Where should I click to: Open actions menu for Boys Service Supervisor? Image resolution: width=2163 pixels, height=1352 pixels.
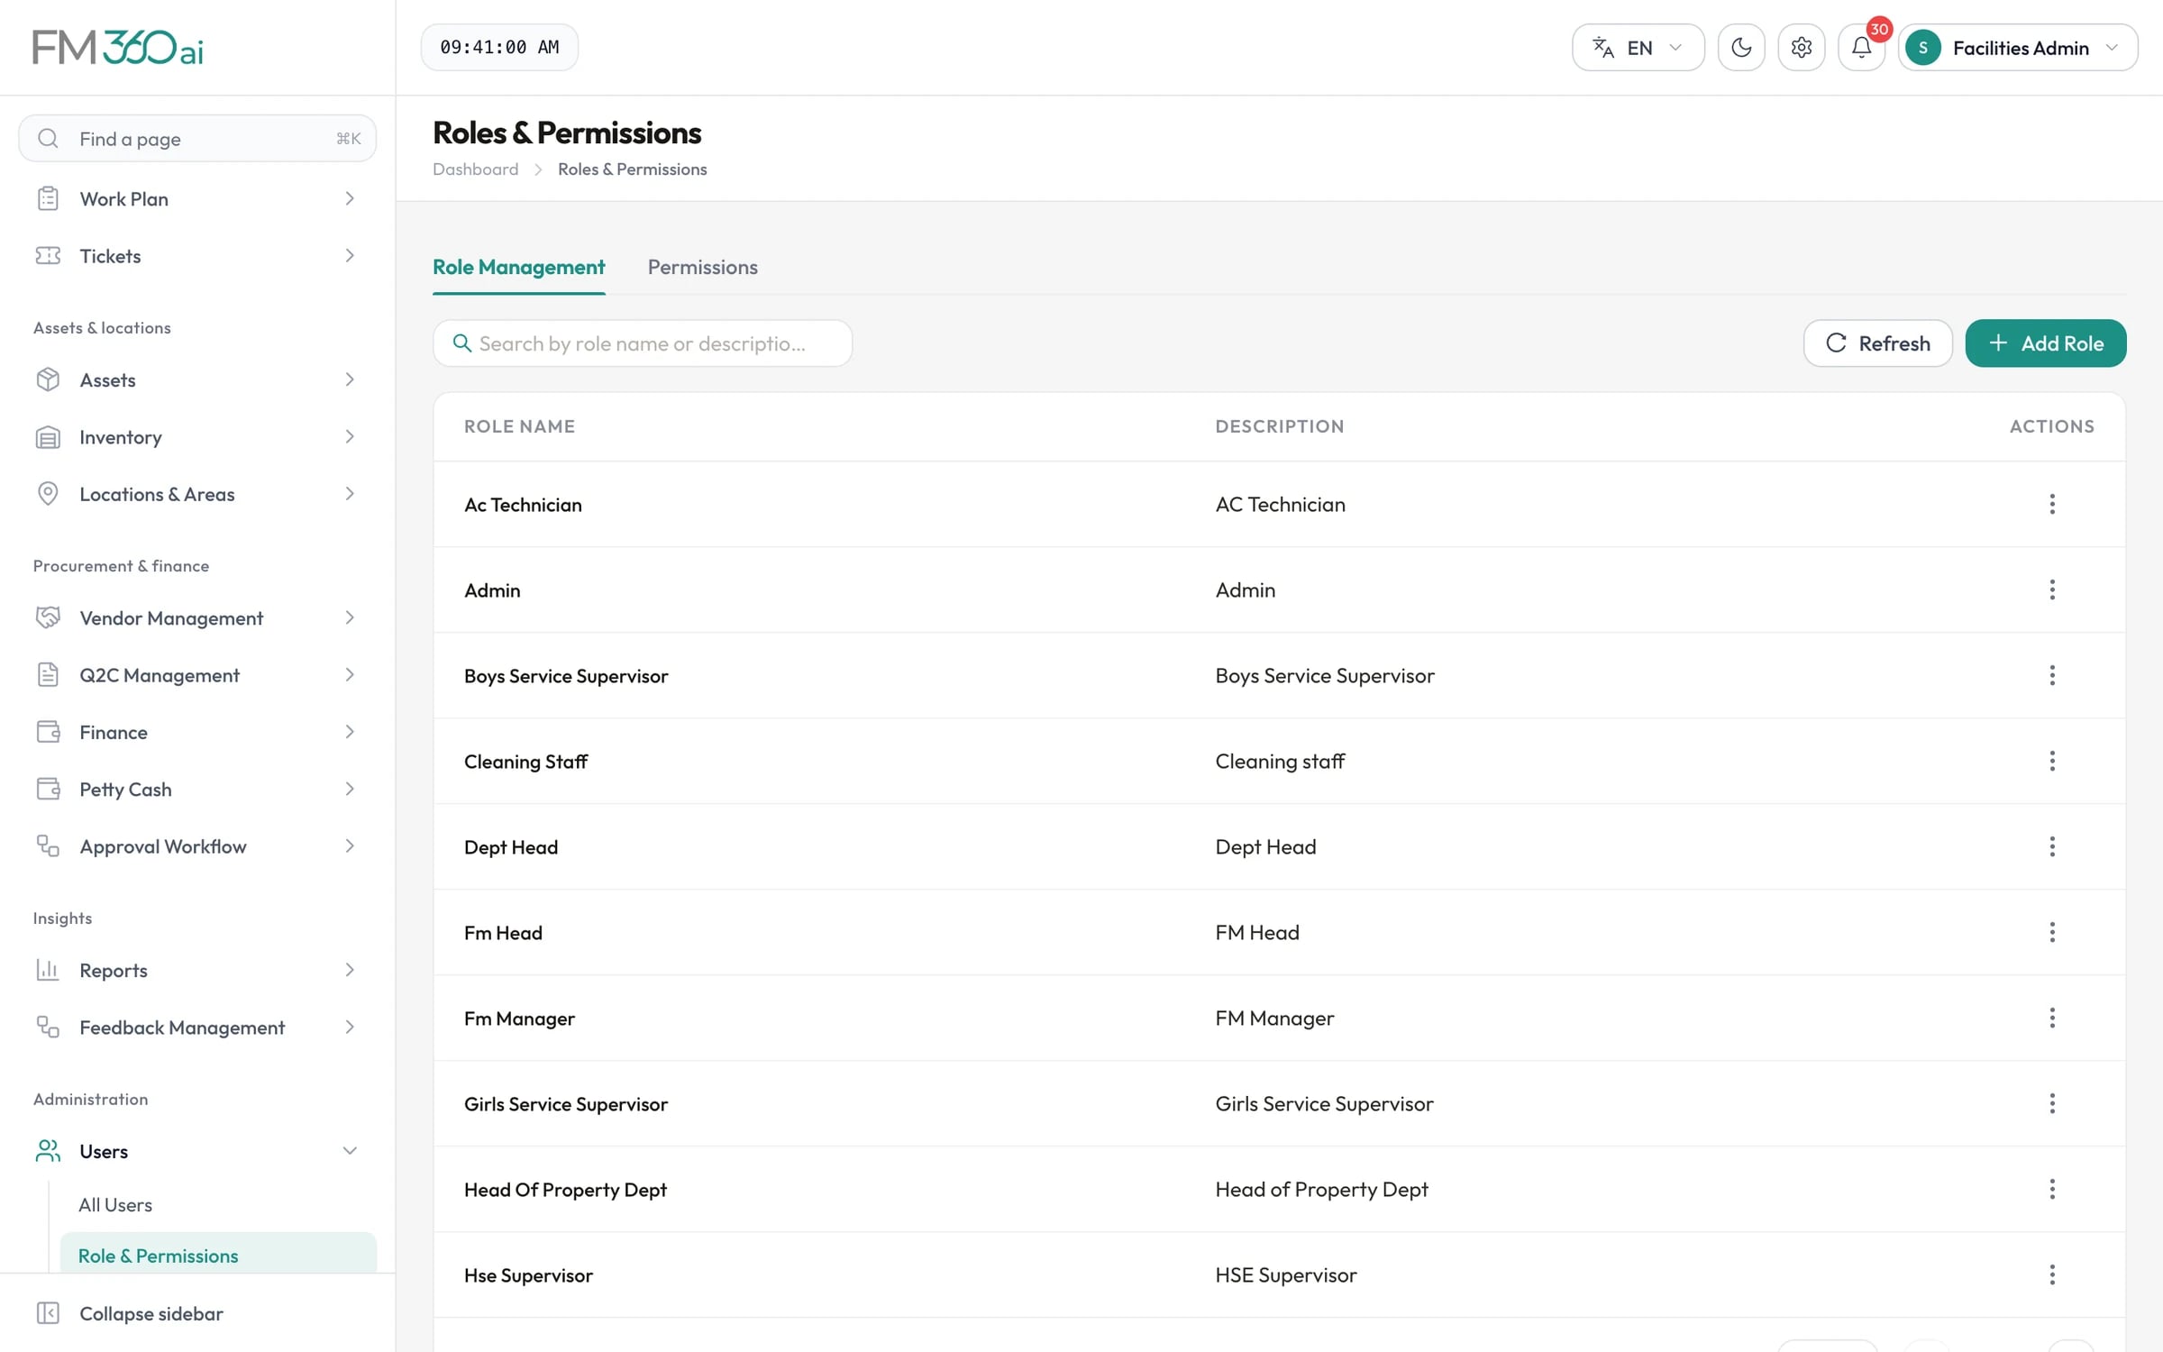pyautogui.click(x=2052, y=675)
